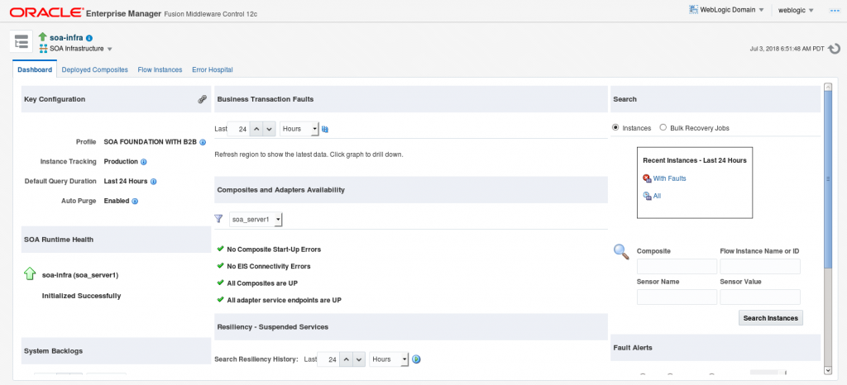
Task: Click the Oracle Enterprise Manager logo
Action: tap(46, 12)
